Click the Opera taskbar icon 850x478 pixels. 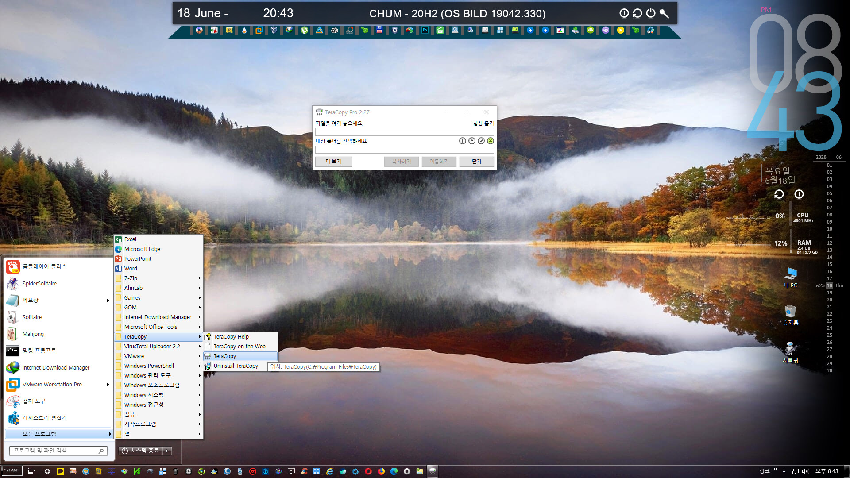point(368,471)
